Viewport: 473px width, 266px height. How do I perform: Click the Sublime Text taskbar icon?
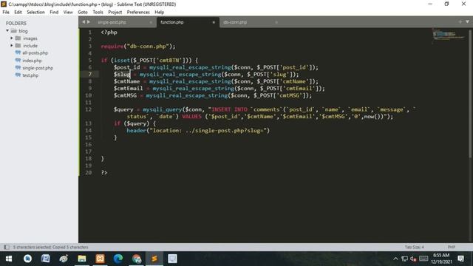(x=154, y=259)
